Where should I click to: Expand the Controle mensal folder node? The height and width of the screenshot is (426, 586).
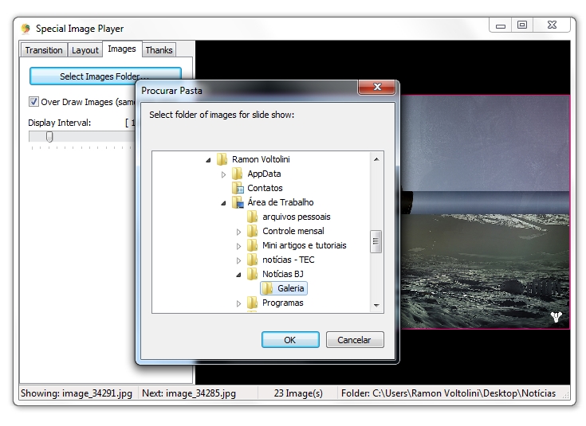pos(238,232)
